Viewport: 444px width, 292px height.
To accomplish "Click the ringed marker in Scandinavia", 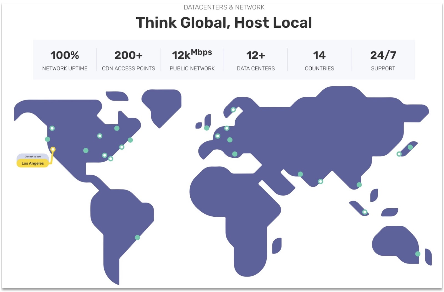I will click(x=233, y=110).
